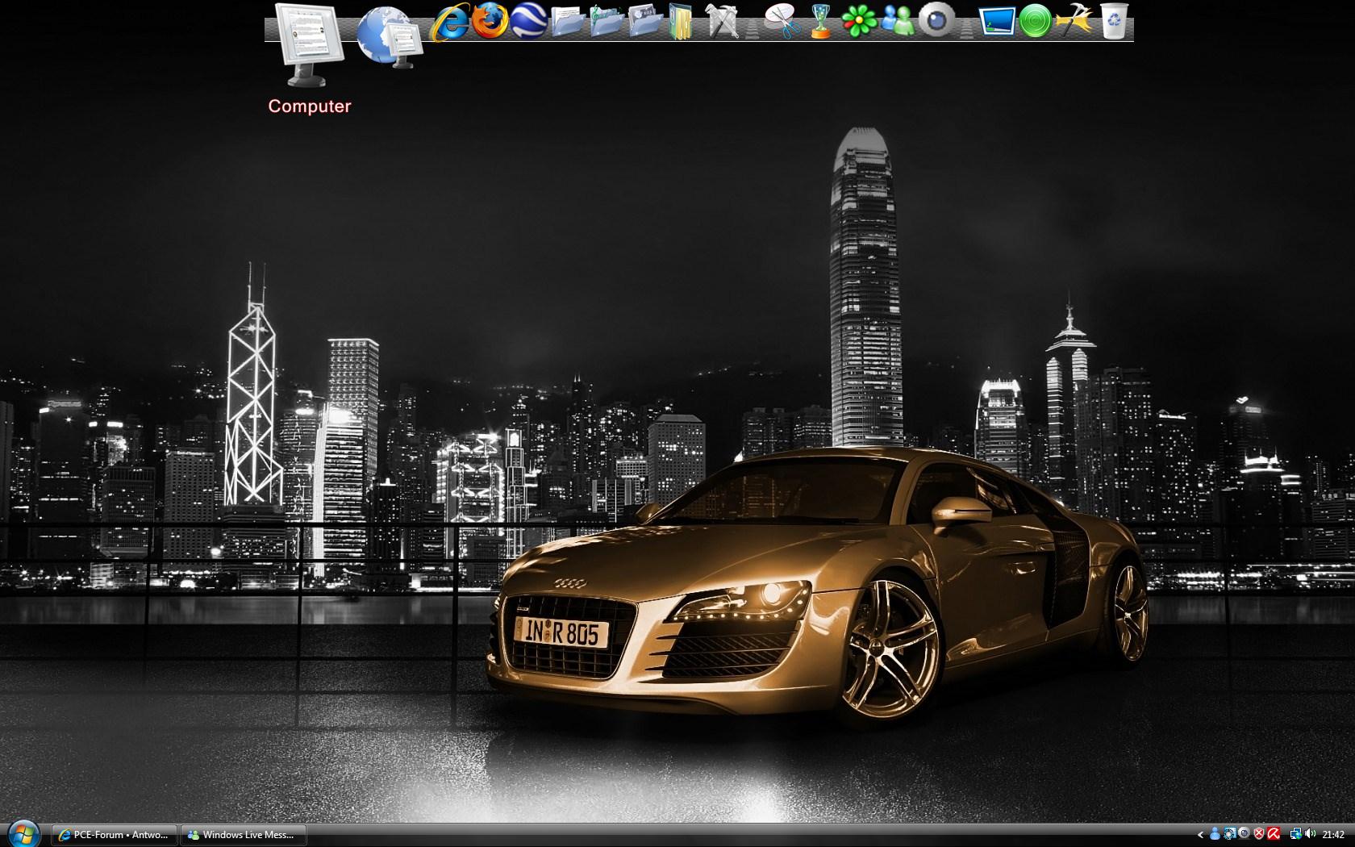Viewport: 1355px width, 847px height.
Task: Click the Avira antivirus tray icon
Action: coord(1274,835)
